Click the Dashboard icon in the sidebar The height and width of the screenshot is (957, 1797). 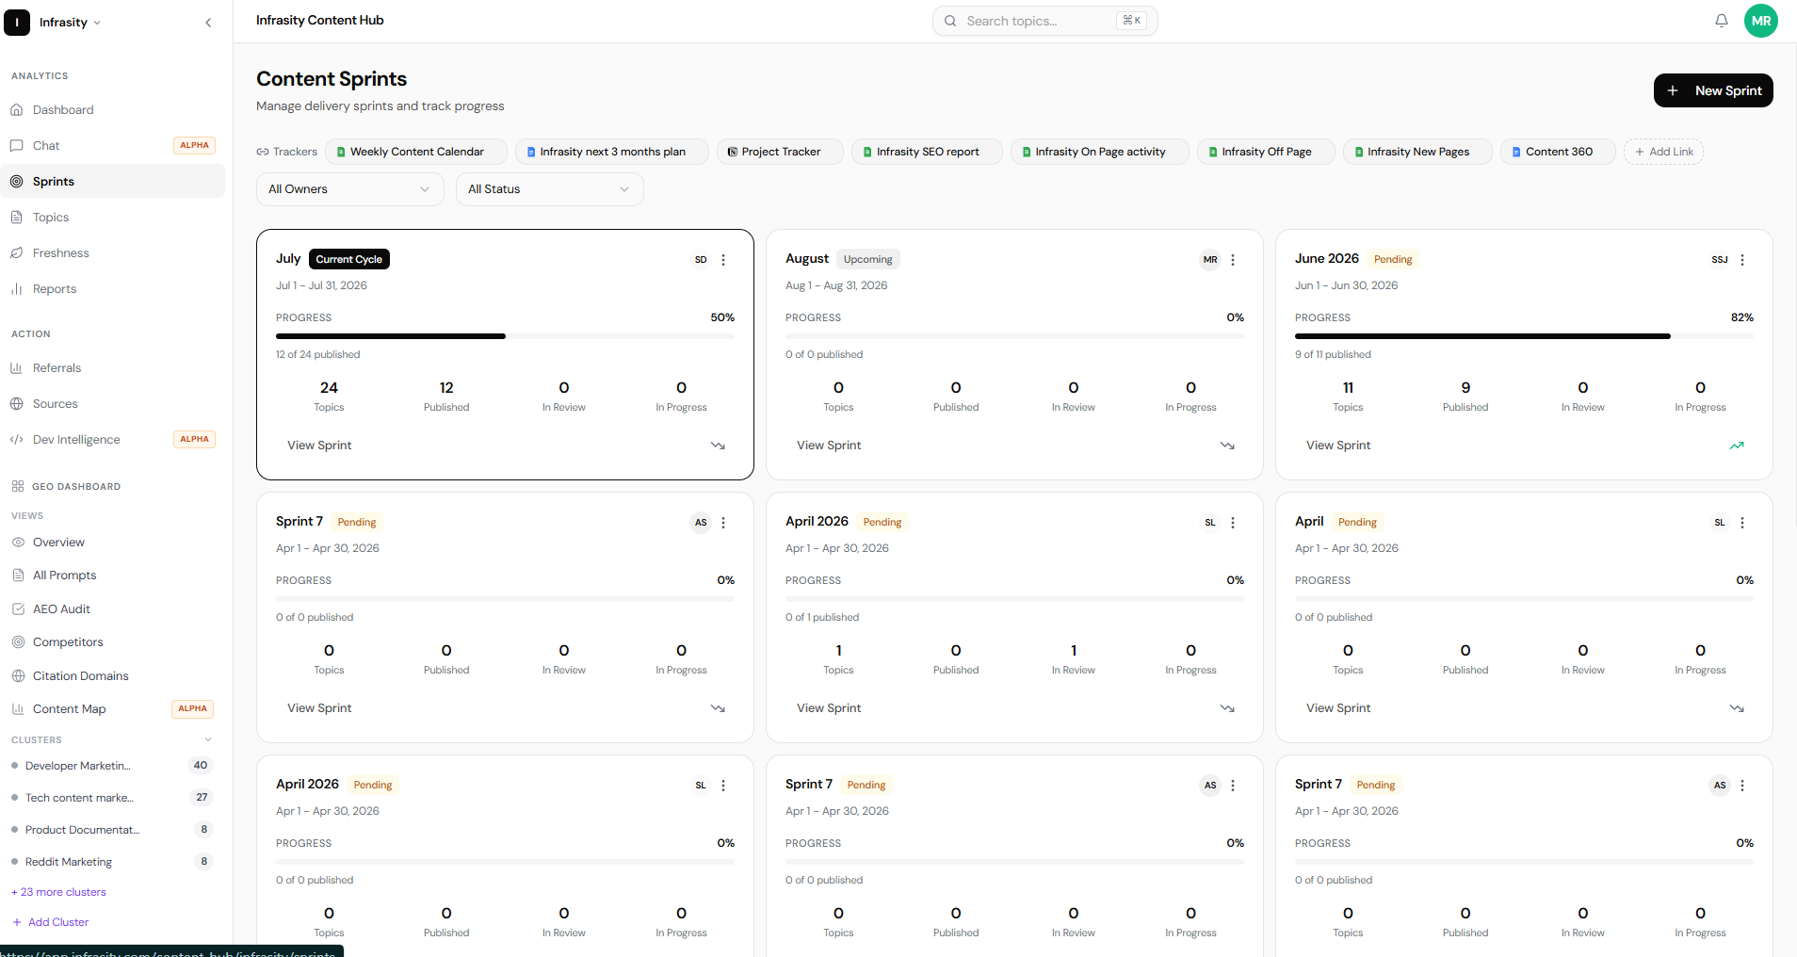17,110
